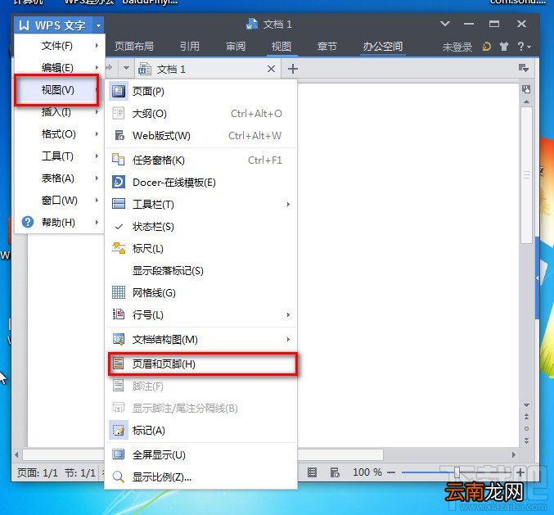This screenshot has width=554, height=515.
Task: Click the zoom out minus button
Action: [391, 472]
